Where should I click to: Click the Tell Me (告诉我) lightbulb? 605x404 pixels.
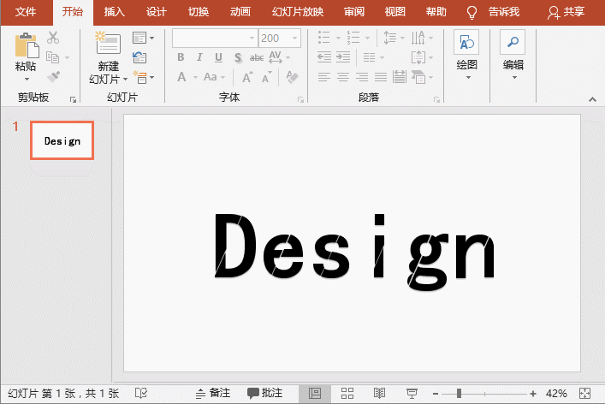pyautogui.click(x=472, y=12)
